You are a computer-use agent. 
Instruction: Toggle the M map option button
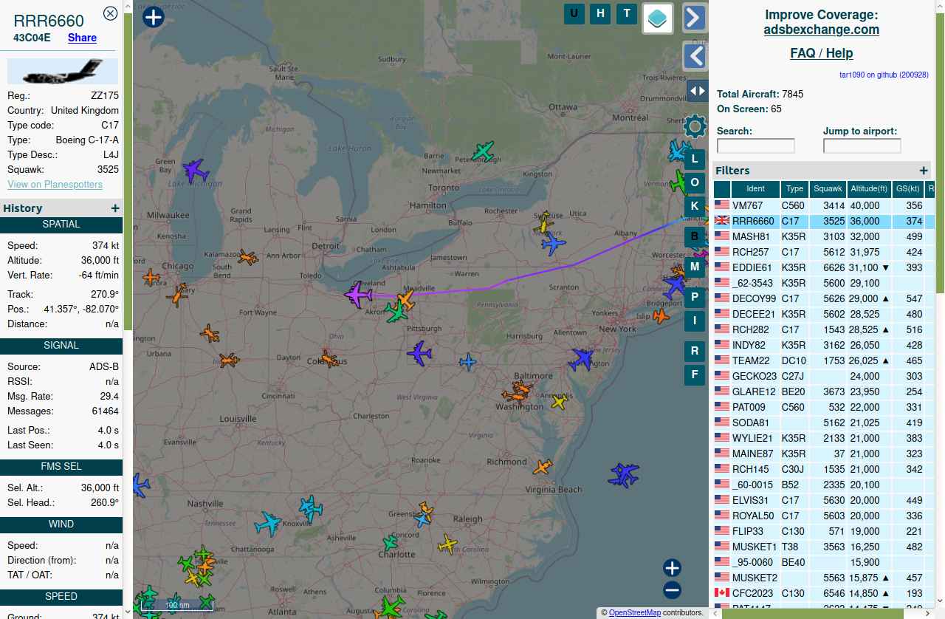(x=695, y=266)
